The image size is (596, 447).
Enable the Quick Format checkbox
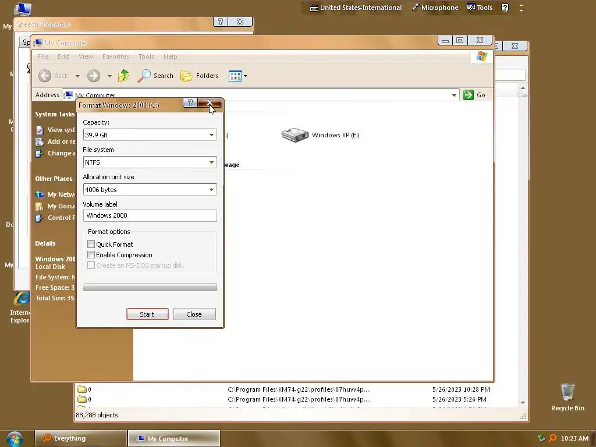click(x=91, y=244)
